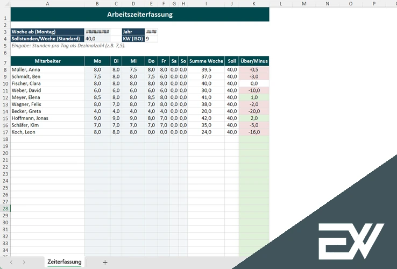Select the Über/Minus header cell
The width and height of the screenshot is (397, 269).
254,61
